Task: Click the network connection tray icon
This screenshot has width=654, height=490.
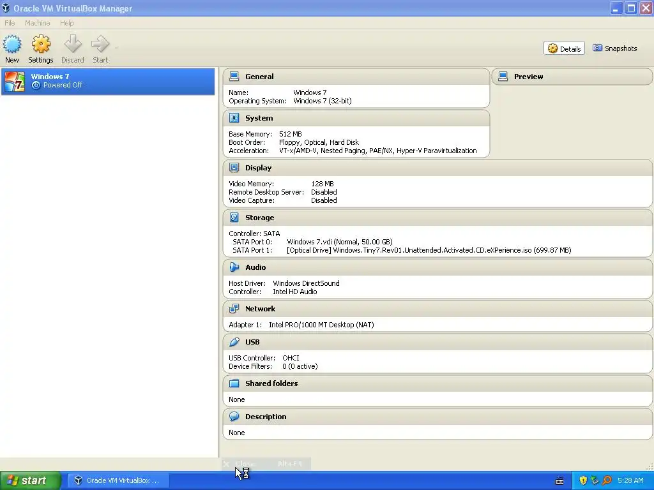Action: pos(595,480)
